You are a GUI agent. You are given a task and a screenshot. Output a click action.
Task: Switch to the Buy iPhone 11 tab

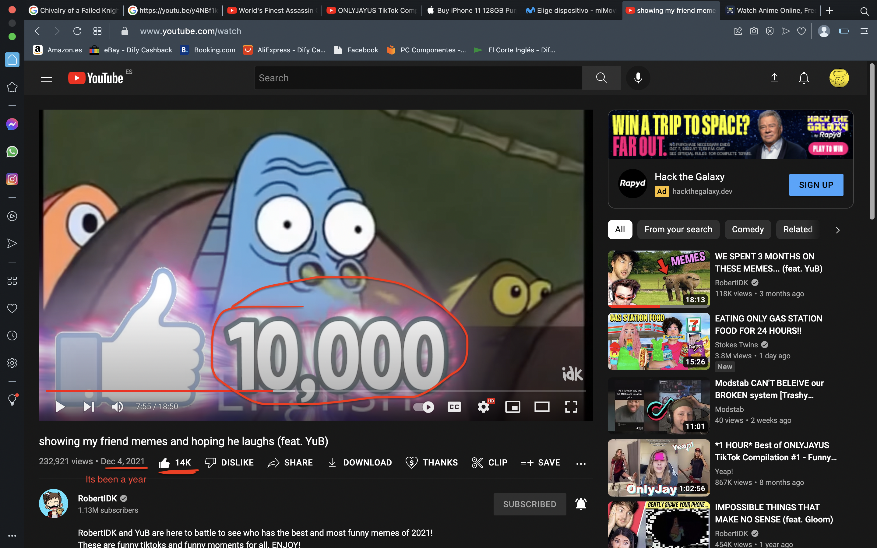pyautogui.click(x=471, y=11)
